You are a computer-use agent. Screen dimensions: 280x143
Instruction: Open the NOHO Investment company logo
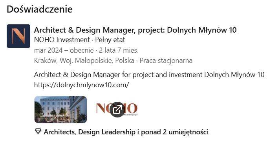(x=18, y=36)
